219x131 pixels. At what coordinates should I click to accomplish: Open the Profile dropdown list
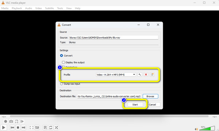[x=116, y=75]
